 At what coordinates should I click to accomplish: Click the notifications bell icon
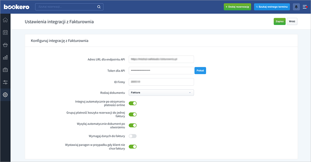pyautogui.click(x=296, y=7)
